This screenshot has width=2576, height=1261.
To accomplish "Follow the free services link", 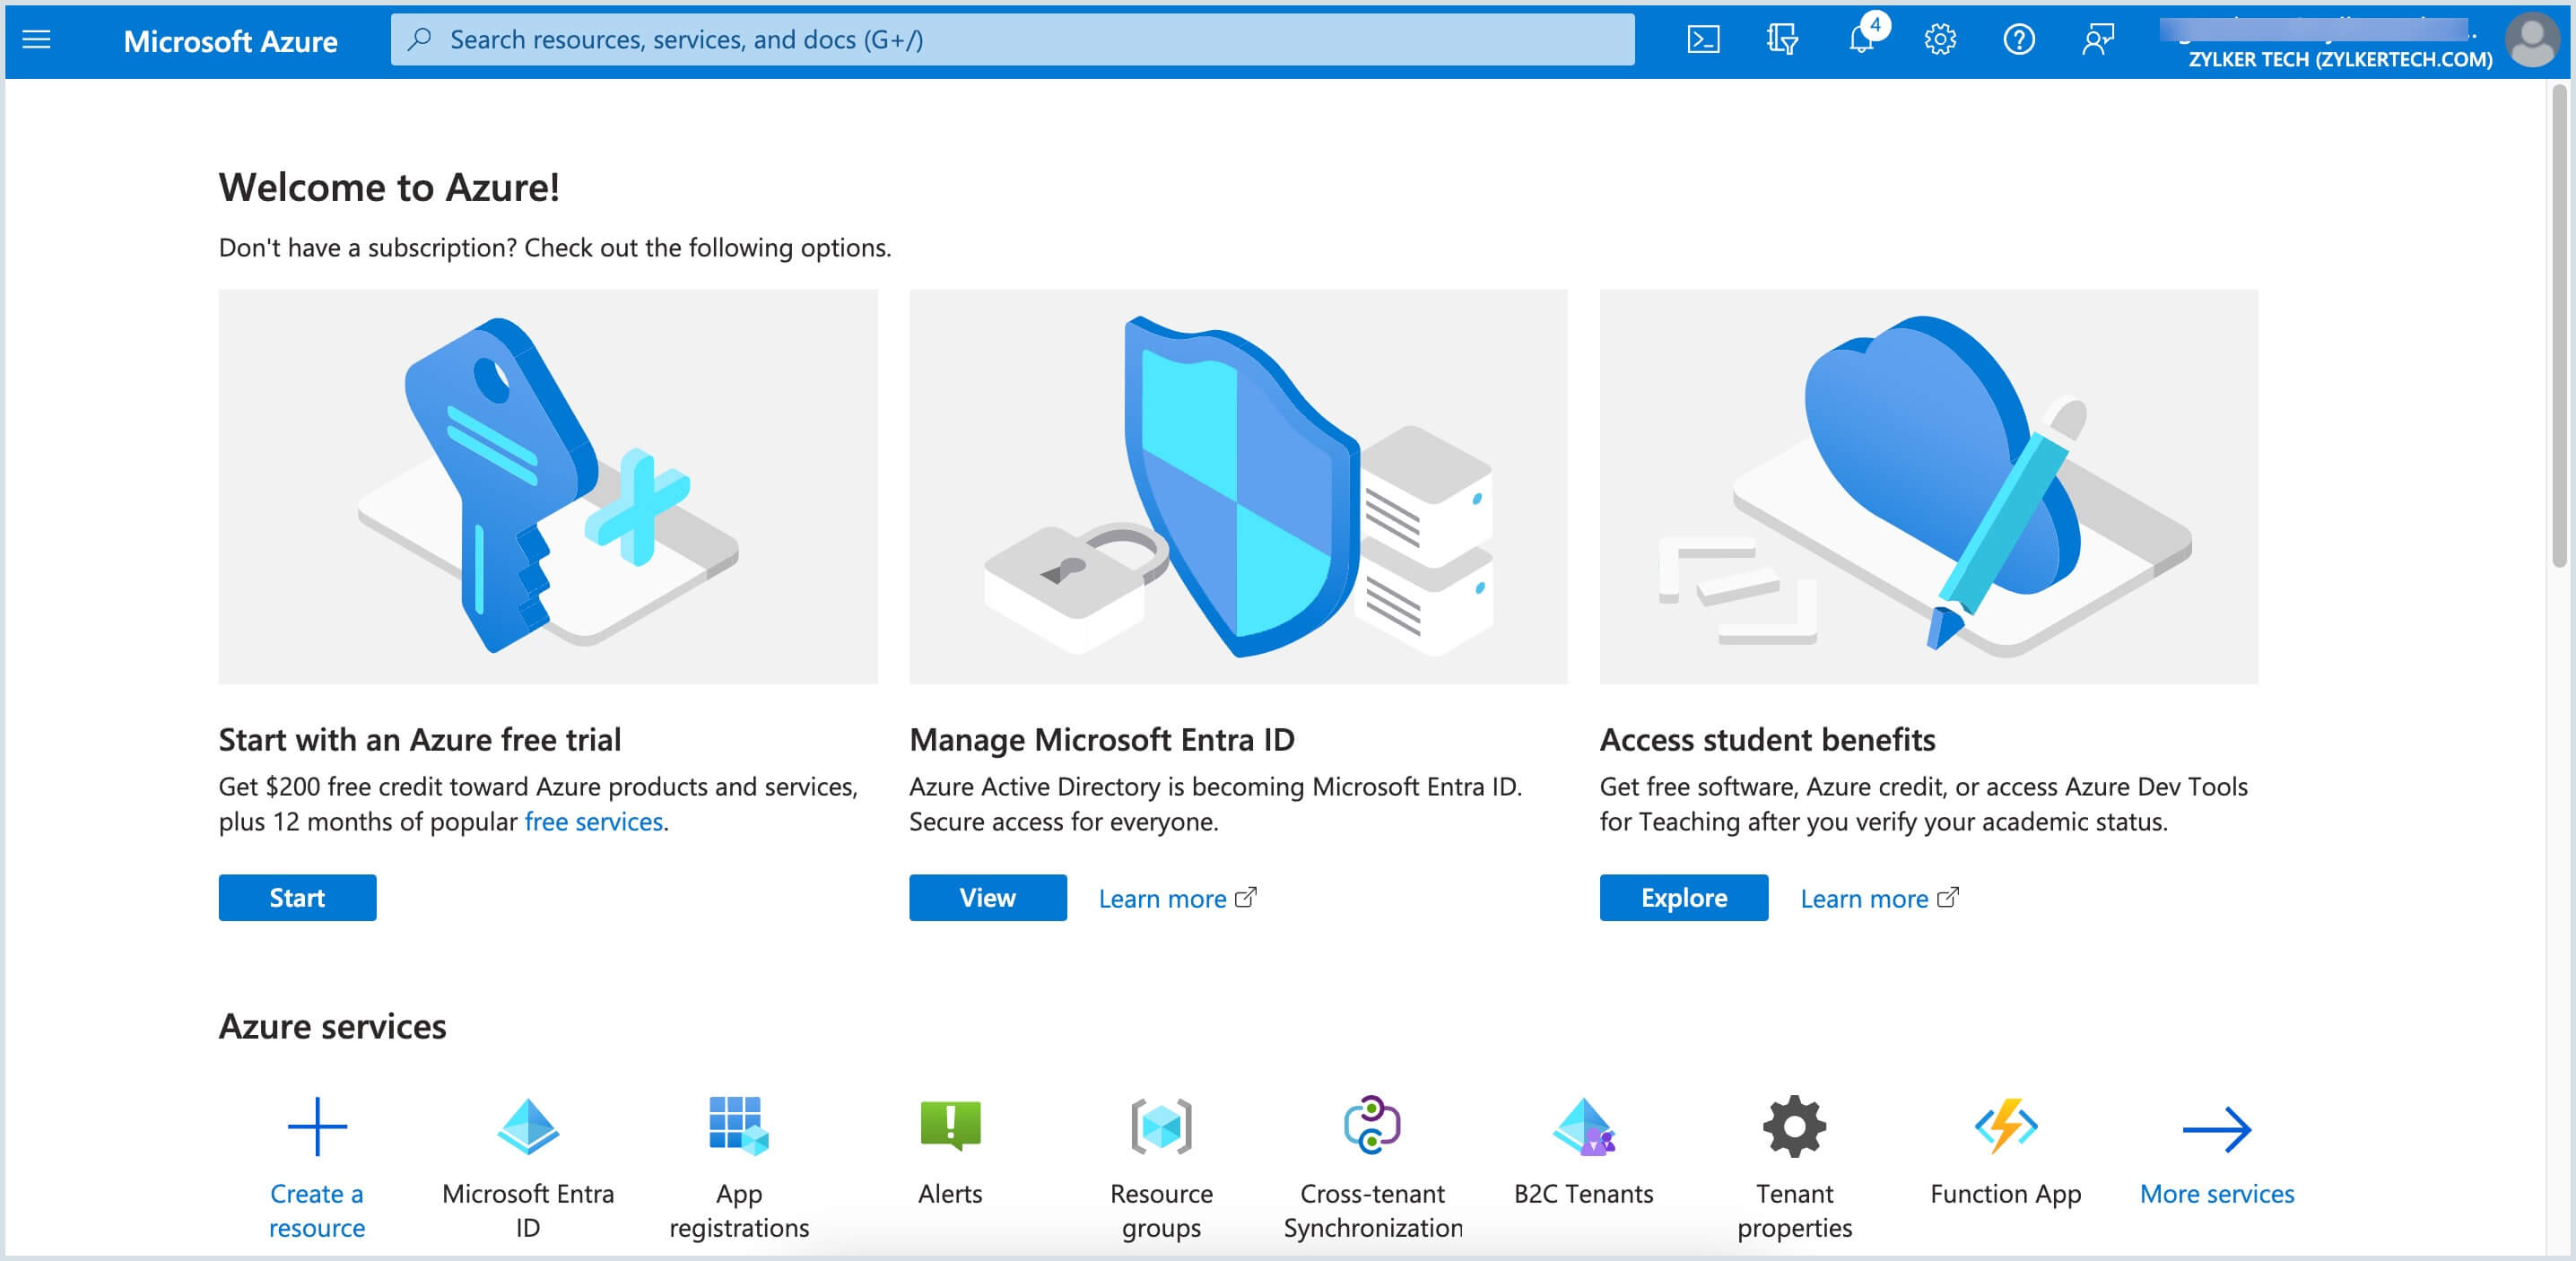I will 594,822.
